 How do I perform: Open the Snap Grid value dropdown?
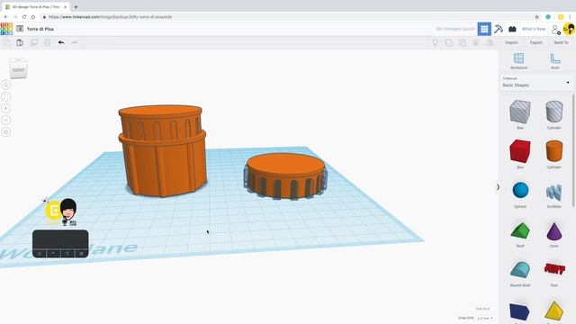pyautogui.click(x=485, y=318)
